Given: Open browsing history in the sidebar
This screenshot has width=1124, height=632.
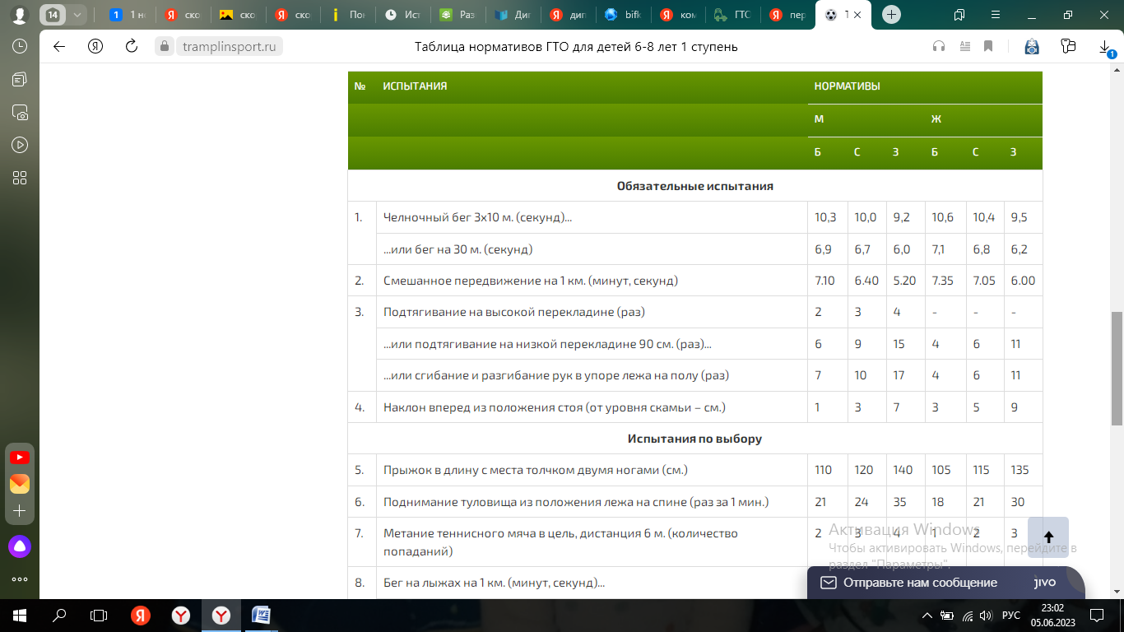Looking at the screenshot, I should click(x=20, y=47).
